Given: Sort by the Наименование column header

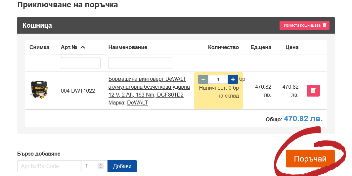Looking at the screenshot, I should [128, 47].
